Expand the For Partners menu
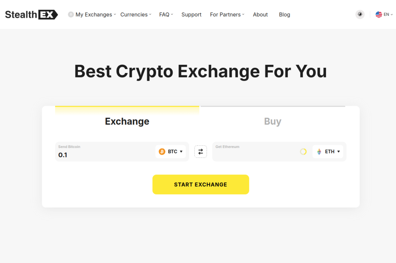This screenshot has width=396, height=263. pyautogui.click(x=227, y=14)
